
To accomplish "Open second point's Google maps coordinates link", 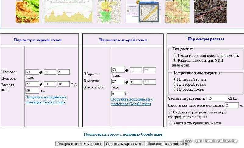I will (132, 102).
